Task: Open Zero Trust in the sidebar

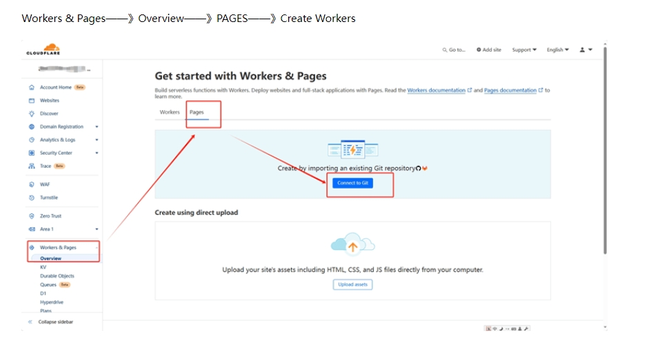Action: point(50,216)
